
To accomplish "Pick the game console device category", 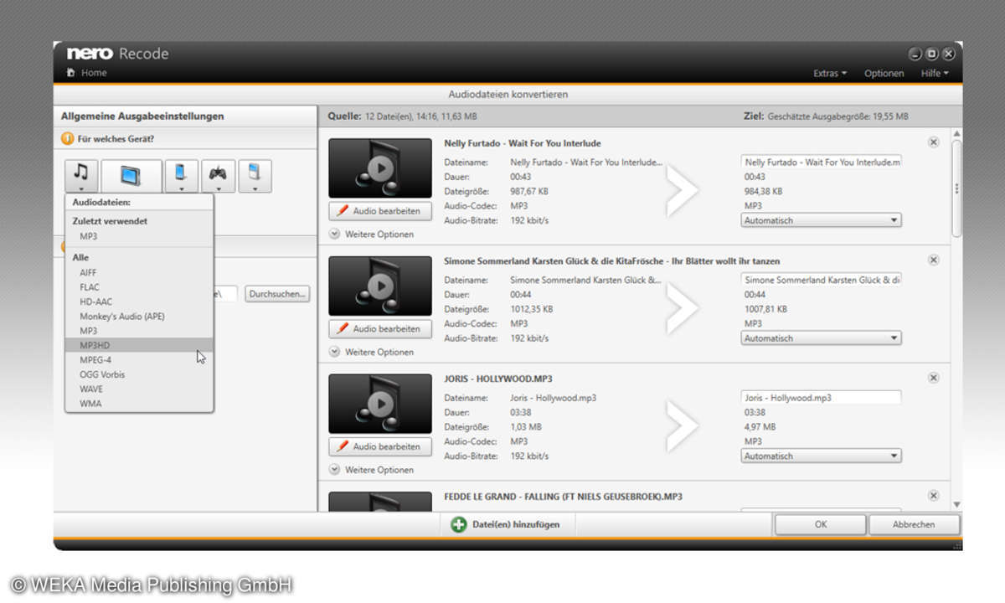I will (218, 176).
